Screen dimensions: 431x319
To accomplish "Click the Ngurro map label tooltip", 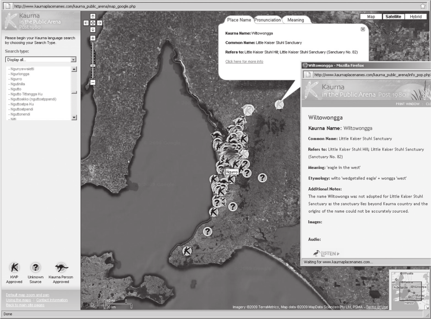I will coord(232,172).
